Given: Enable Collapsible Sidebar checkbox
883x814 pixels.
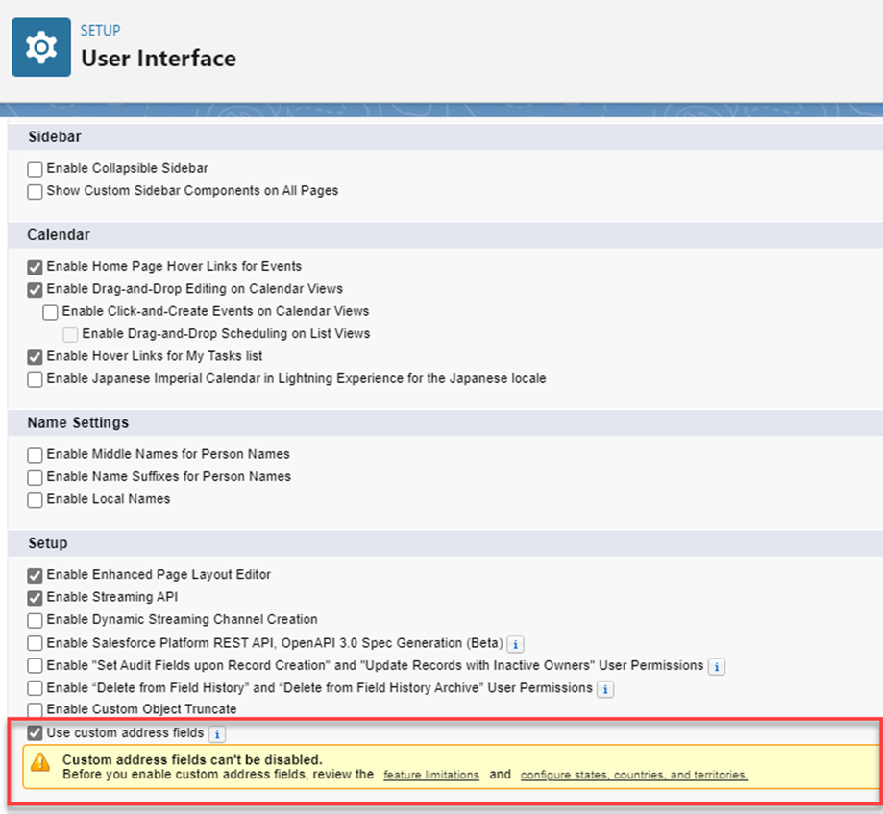Looking at the screenshot, I should [x=36, y=169].
